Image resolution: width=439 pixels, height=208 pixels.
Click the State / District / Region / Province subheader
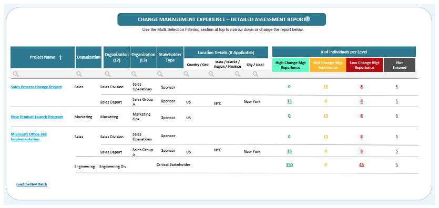227,65
